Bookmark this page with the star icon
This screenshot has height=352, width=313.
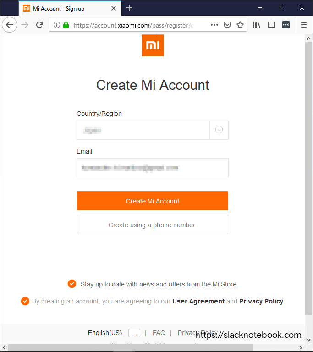240,25
